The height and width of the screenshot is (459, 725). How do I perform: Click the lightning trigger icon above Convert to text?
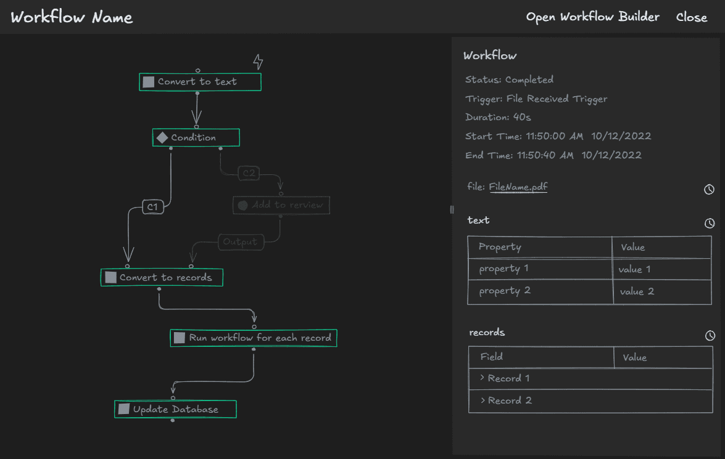click(258, 62)
